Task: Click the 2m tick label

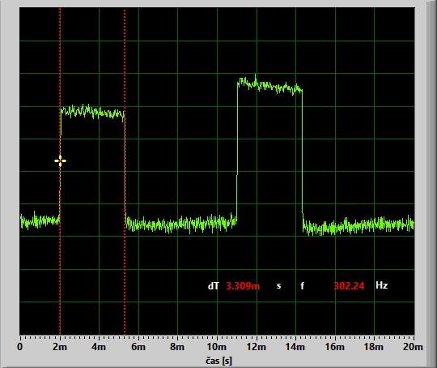Action: (x=60, y=347)
